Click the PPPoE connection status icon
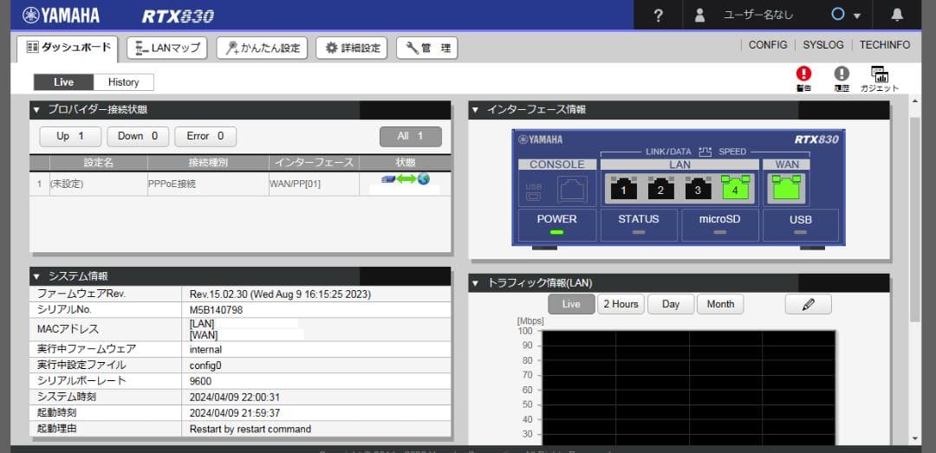The width and height of the screenshot is (936, 453). coord(406,179)
